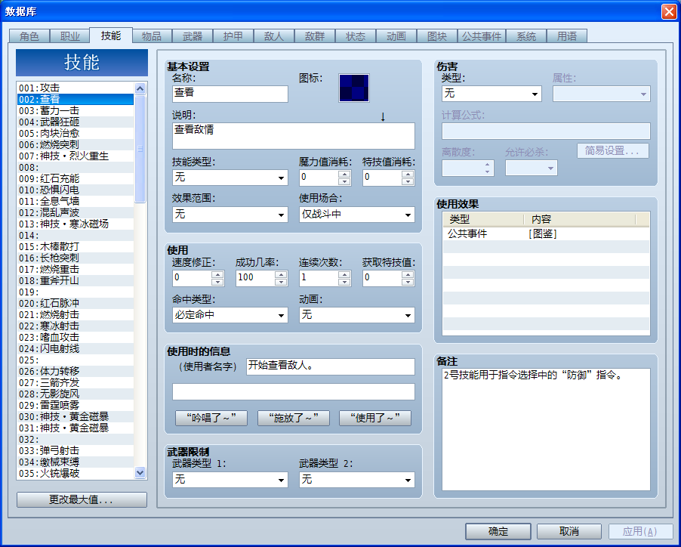Image resolution: width=681 pixels, height=547 pixels.
Task: Expand the 武器类型 2 dropdown
Action: point(356,480)
